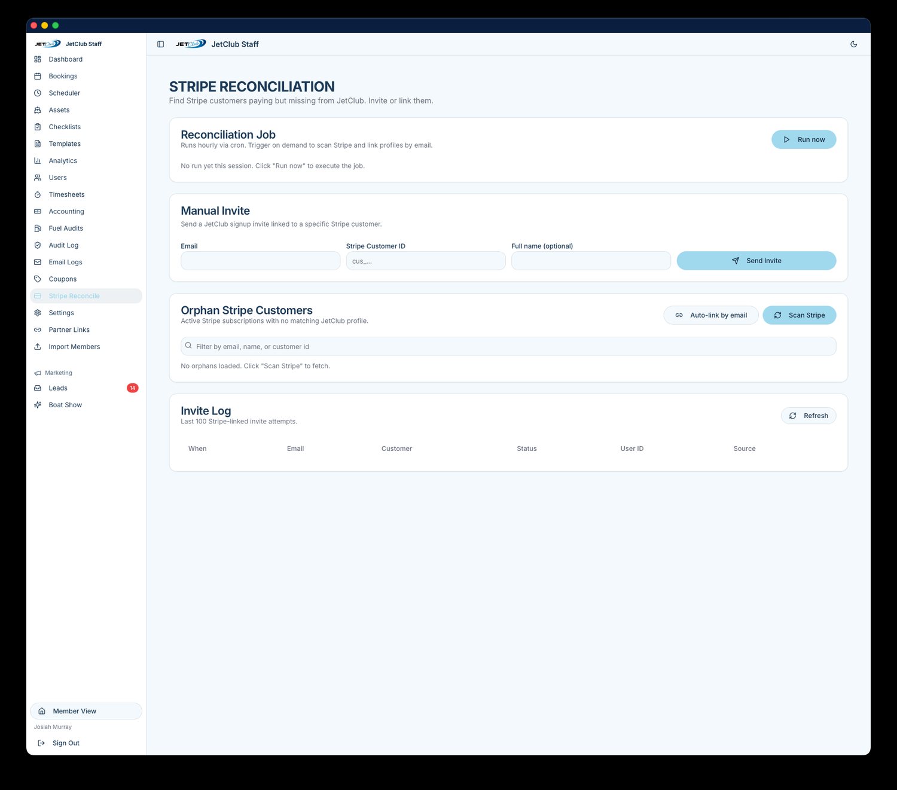Click the Scan Stripe button
This screenshot has width=897, height=790.
(800, 315)
